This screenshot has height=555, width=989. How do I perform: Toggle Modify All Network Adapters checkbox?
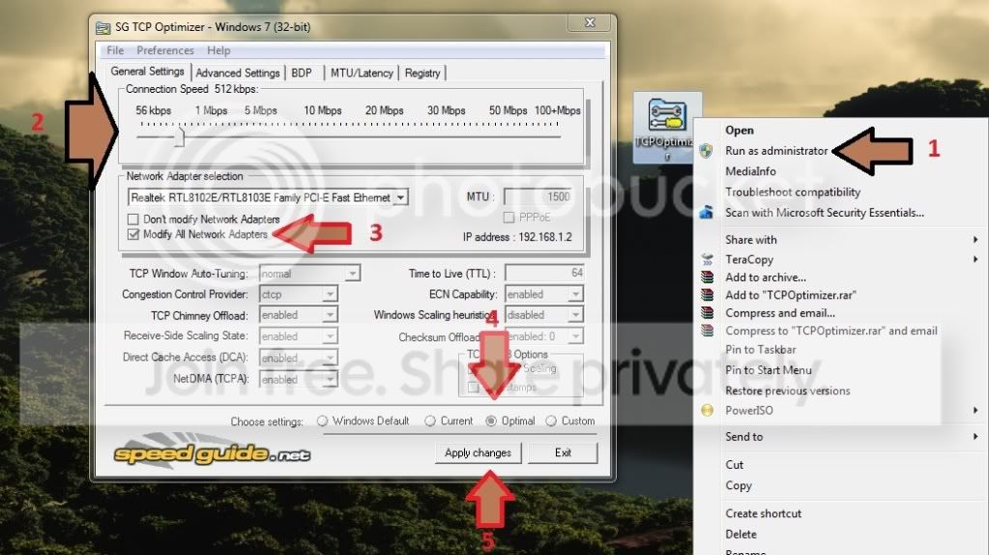[133, 235]
